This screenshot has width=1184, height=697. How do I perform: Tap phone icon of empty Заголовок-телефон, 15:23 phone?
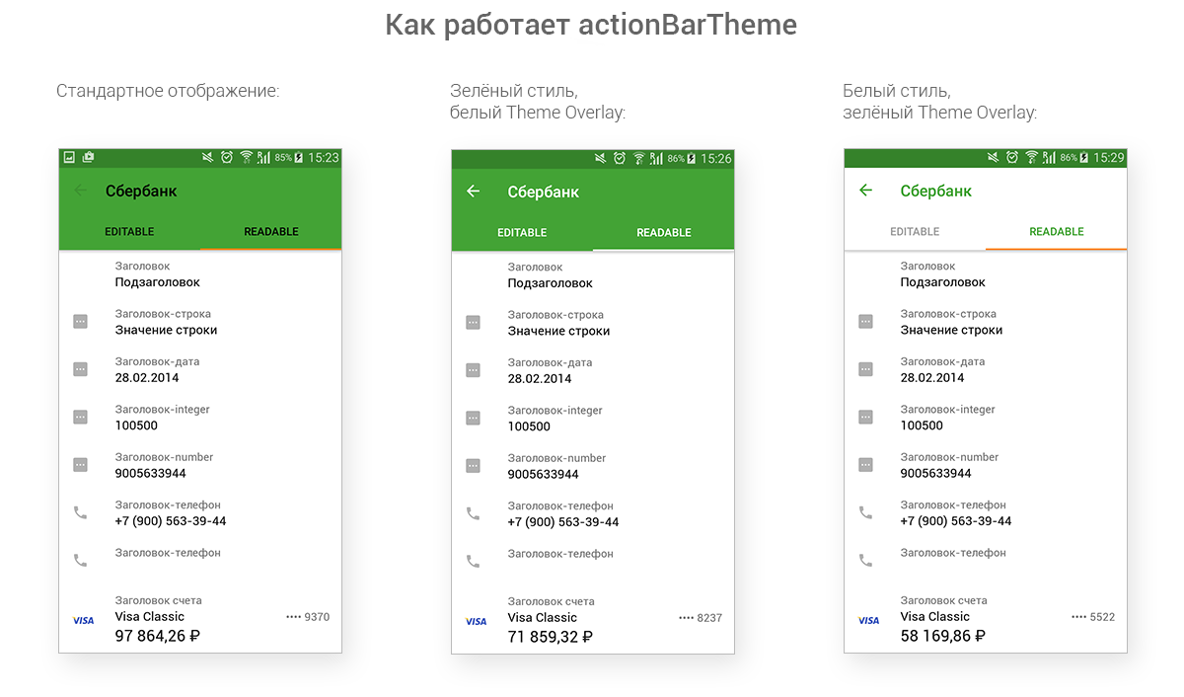(x=81, y=560)
